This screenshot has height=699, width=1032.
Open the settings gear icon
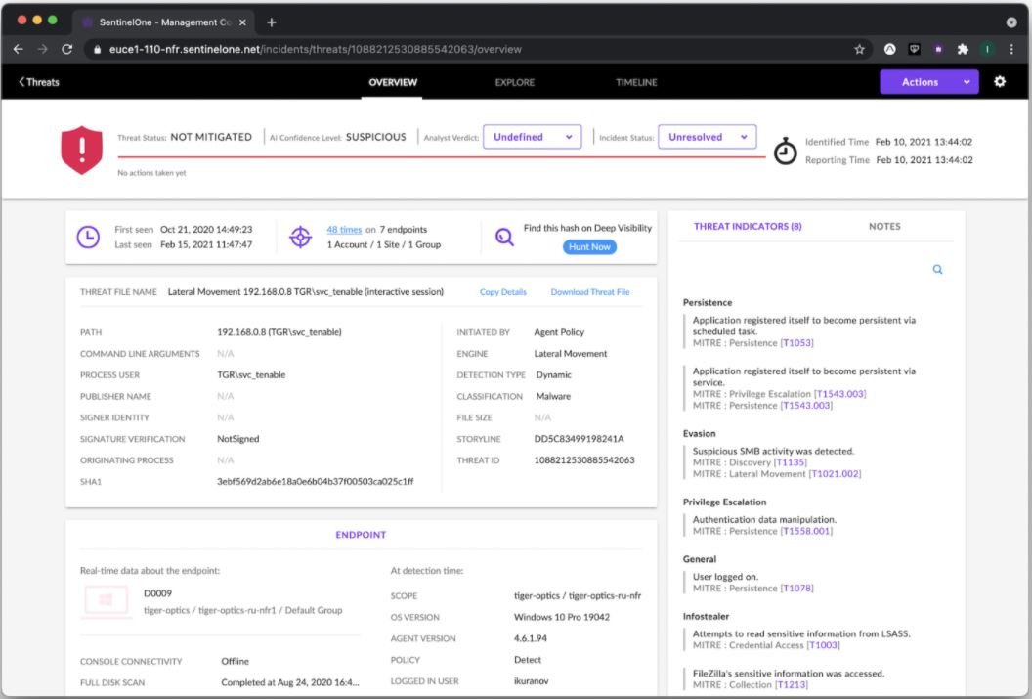click(x=1000, y=82)
